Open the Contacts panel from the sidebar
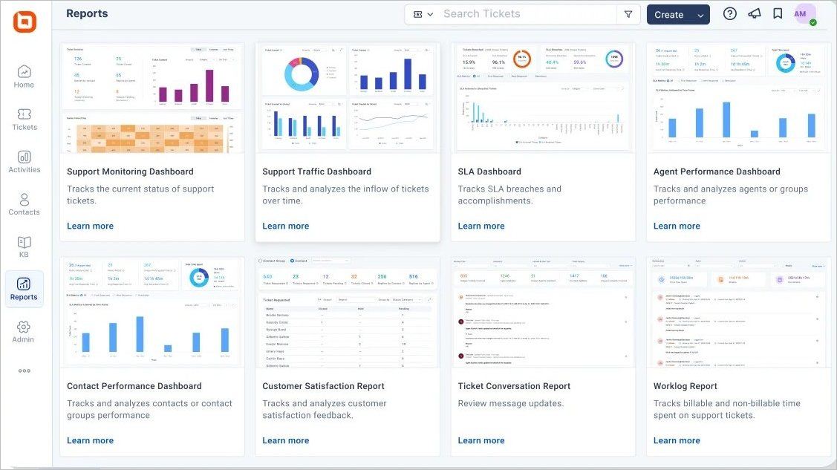Screen dimensions: 837x470 pyautogui.click(x=24, y=204)
